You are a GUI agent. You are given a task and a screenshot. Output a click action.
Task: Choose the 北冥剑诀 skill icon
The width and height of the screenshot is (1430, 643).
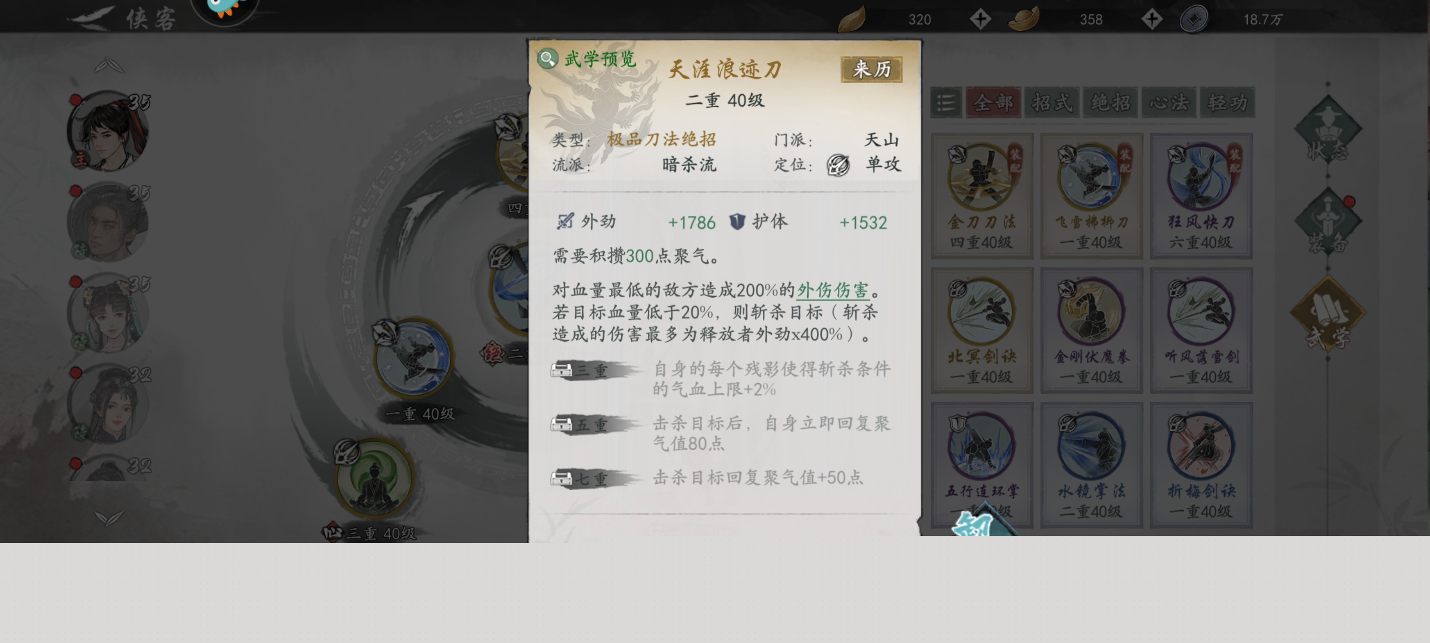(x=981, y=312)
